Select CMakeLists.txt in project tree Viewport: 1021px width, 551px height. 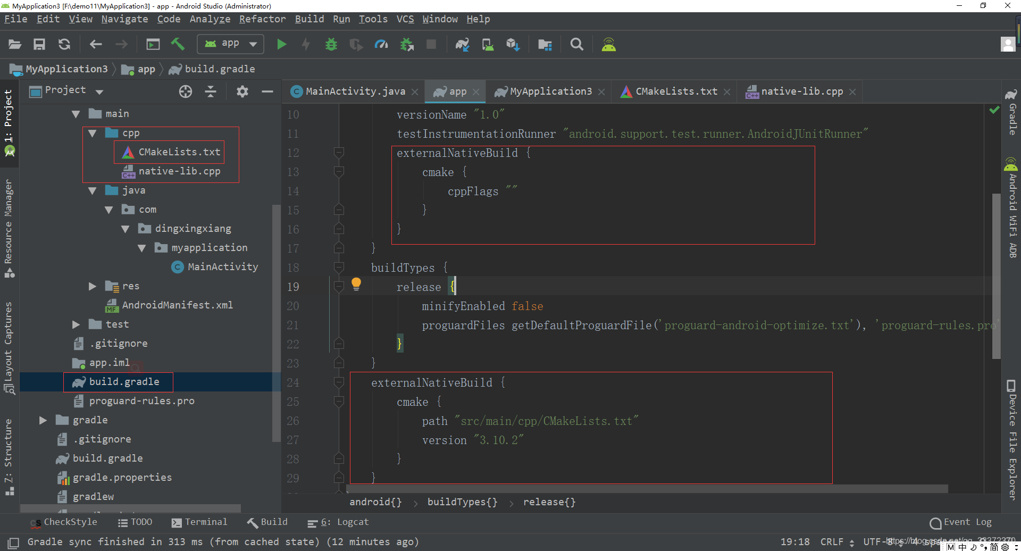(179, 152)
